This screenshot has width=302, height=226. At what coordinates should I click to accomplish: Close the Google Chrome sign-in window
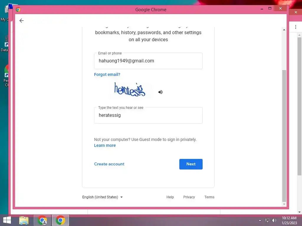tap(280, 9)
